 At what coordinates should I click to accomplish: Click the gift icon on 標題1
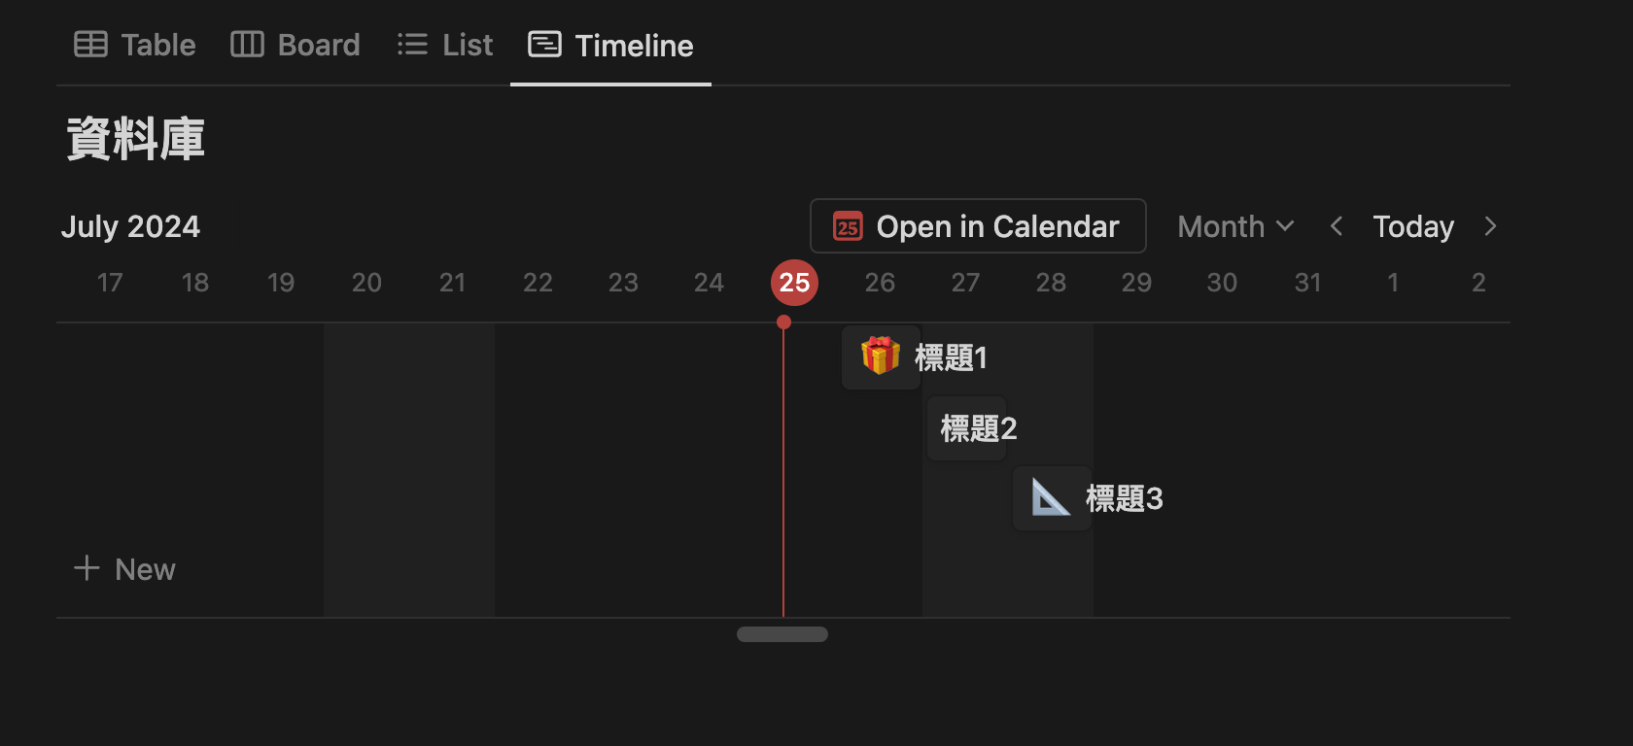click(x=881, y=356)
